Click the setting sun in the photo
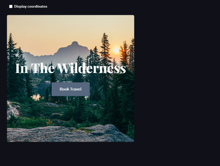 coord(116,50)
